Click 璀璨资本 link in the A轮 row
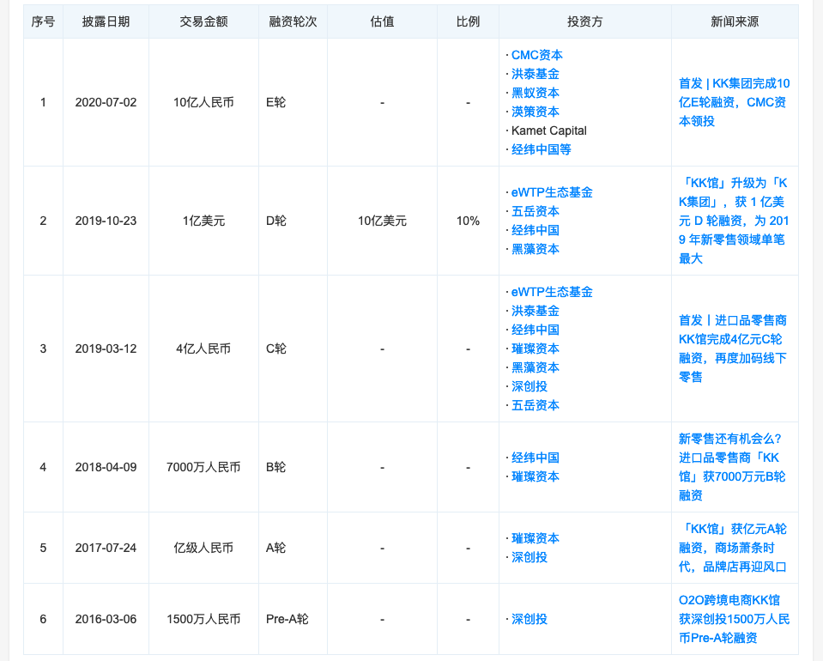This screenshot has width=823, height=661. pyautogui.click(x=535, y=538)
